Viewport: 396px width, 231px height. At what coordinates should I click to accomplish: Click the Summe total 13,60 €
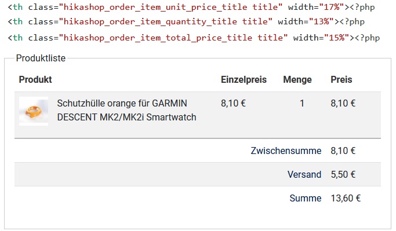(346, 198)
